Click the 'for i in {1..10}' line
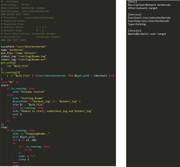 [24, 140]
